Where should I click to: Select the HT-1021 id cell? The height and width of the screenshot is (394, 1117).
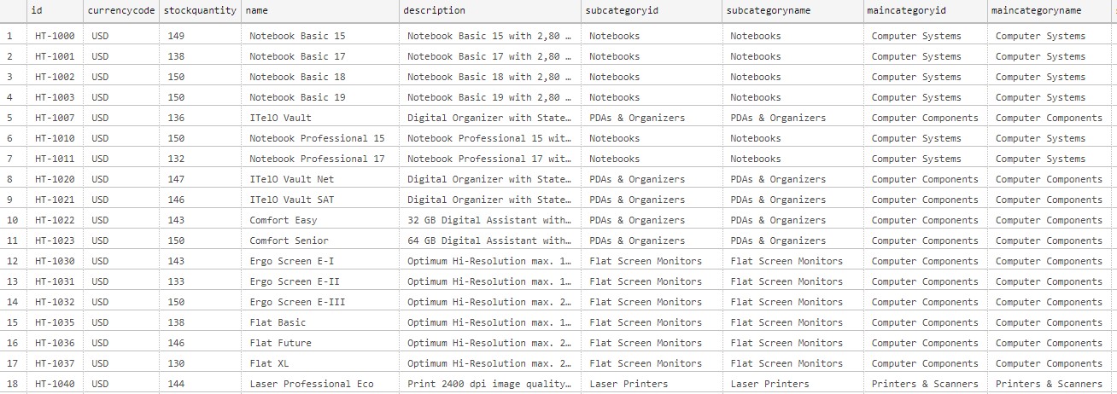[55, 200]
